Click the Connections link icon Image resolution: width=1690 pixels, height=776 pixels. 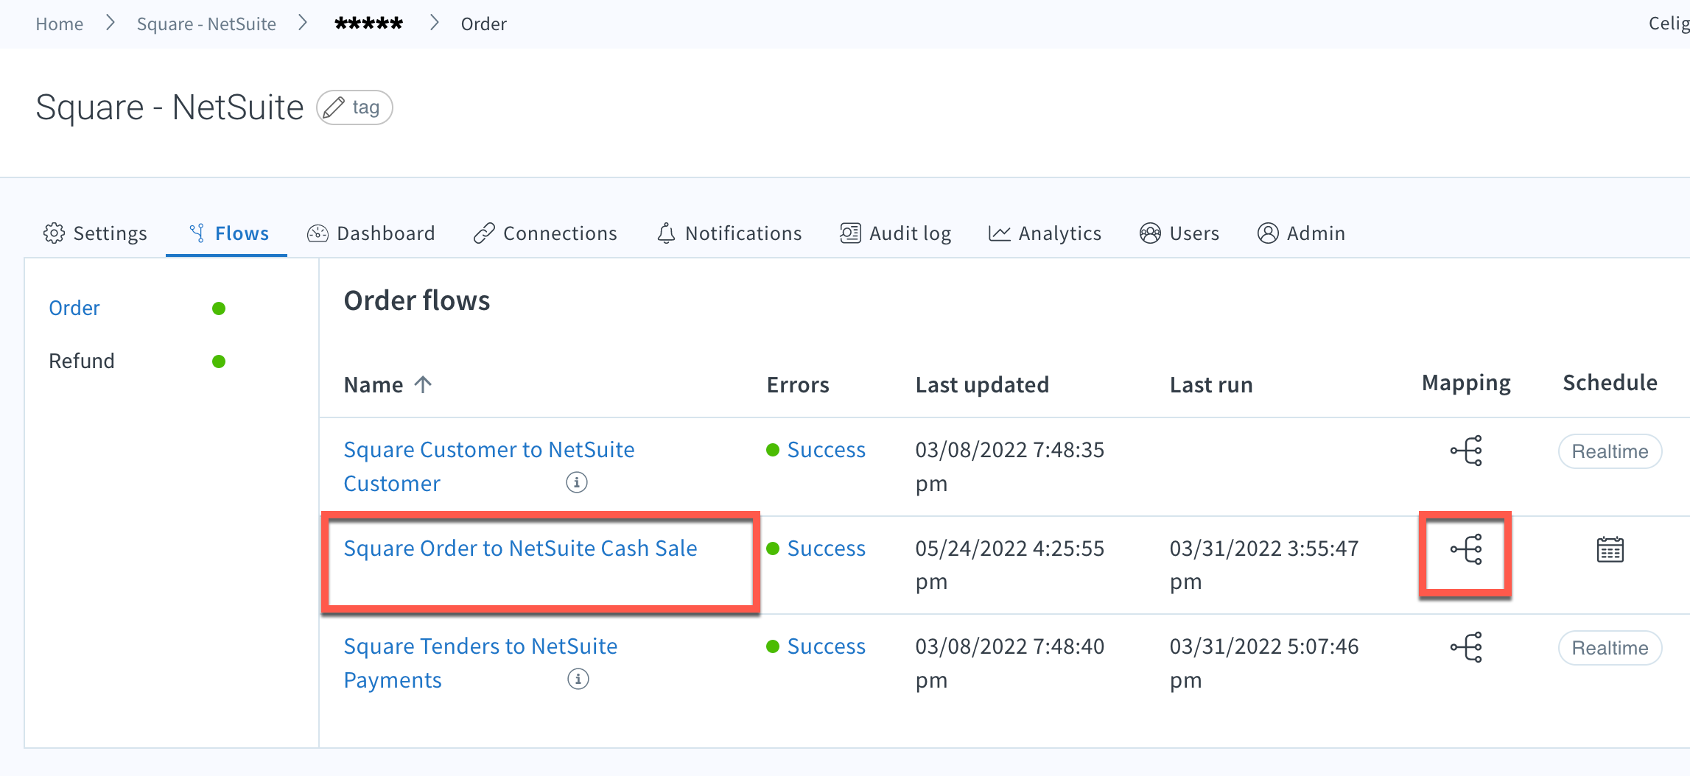(484, 233)
